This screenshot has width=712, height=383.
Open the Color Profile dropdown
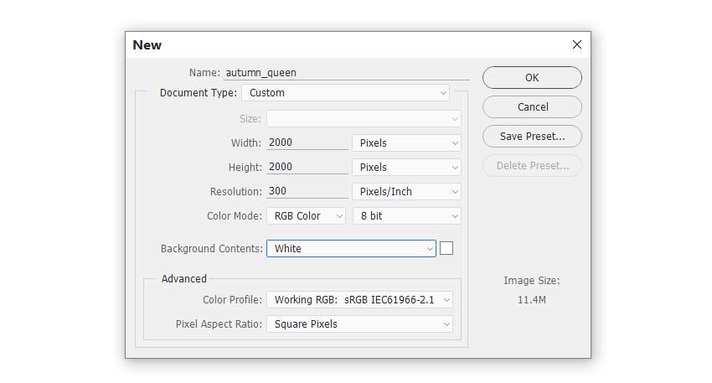(359, 300)
